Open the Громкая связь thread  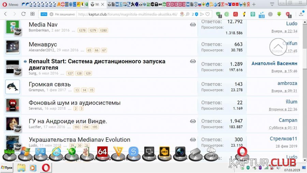[50, 84]
